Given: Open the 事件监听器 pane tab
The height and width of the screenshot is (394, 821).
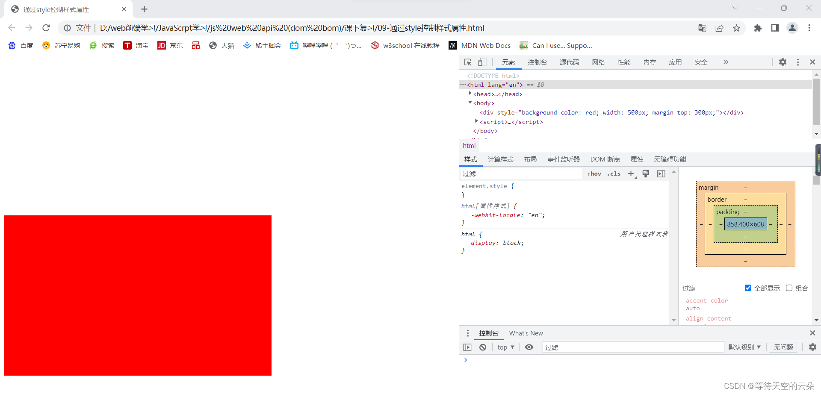Looking at the screenshot, I should tap(564, 159).
